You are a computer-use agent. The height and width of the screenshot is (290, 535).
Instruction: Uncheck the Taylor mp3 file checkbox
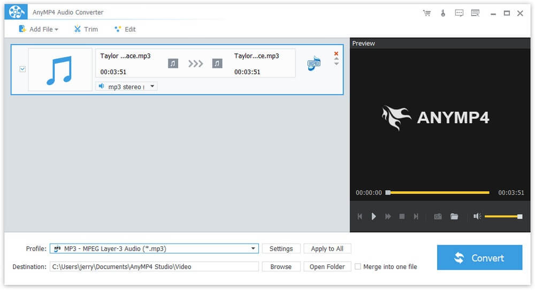pyautogui.click(x=22, y=69)
